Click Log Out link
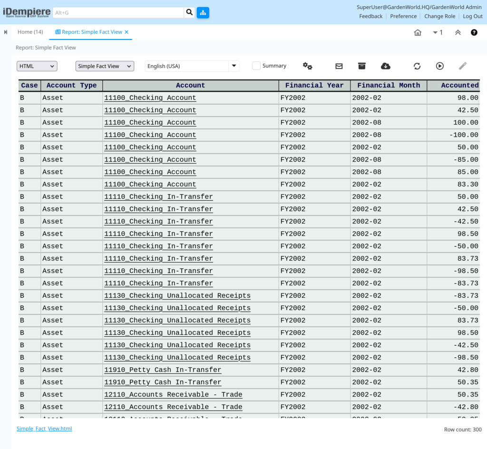This screenshot has width=487, height=449. 472,16
